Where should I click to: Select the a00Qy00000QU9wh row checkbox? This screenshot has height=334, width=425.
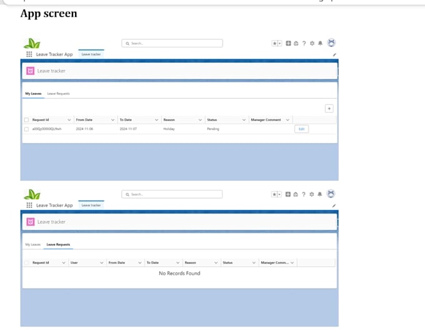click(x=26, y=129)
